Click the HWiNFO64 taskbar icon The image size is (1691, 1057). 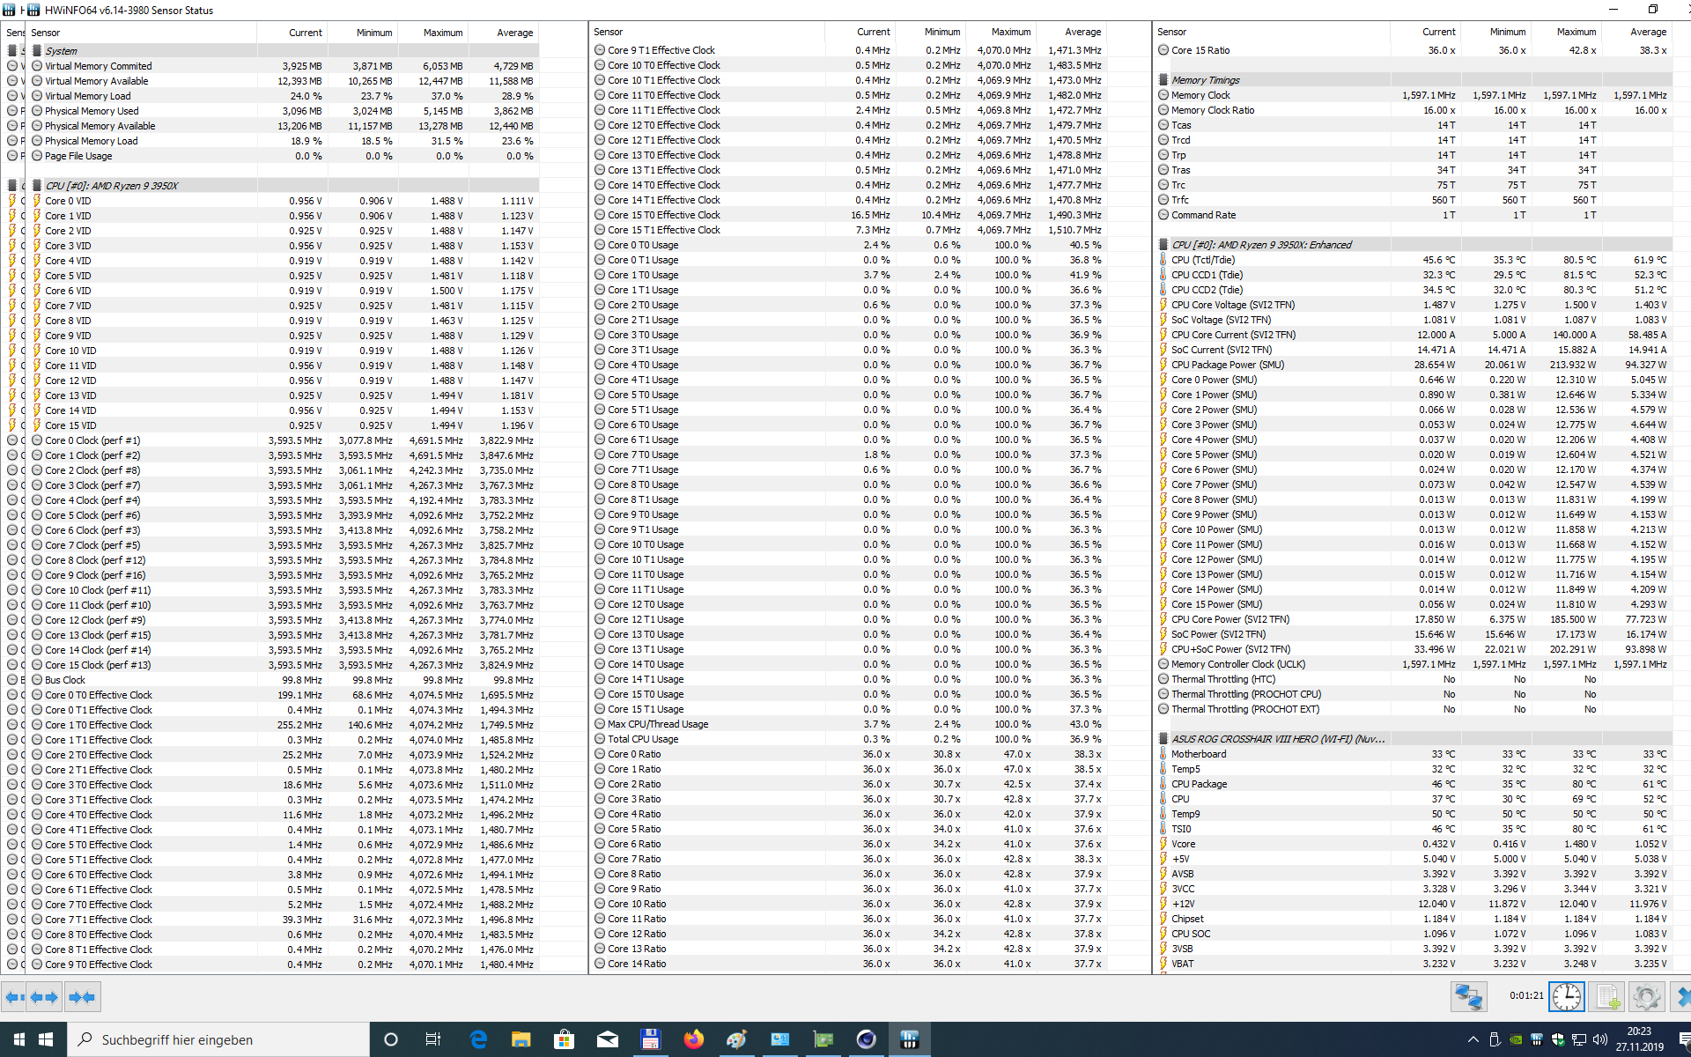(x=909, y=1039)
